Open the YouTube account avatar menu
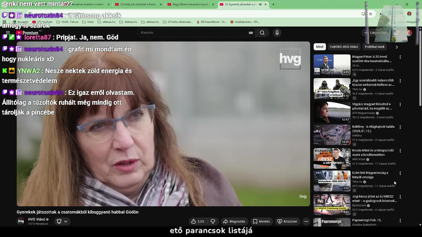Image resolution: width=422 pixels, height=237 pixels. click(x=409, y=33)
